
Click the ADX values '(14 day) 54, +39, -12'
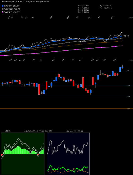74,131
